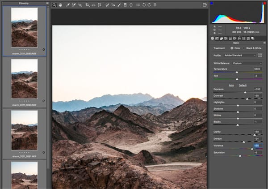The width and height of the screenshot is (268, 189).
Task: Select the Targeted Adjustment tool
Action: pos(80,5)
